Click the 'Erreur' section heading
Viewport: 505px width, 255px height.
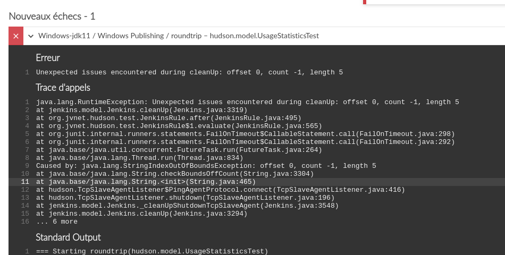point(48,57)
